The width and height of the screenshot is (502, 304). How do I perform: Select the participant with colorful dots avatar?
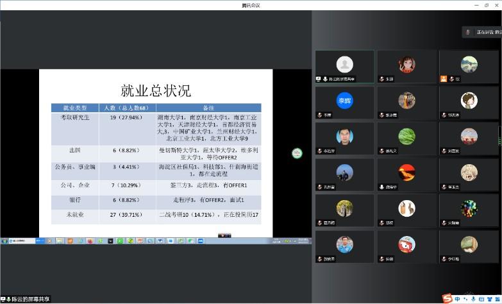click(x=469, y=208)
